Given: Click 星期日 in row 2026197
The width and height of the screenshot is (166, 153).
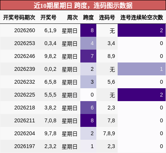Looking at the screenshot, I should coord(70,147).
